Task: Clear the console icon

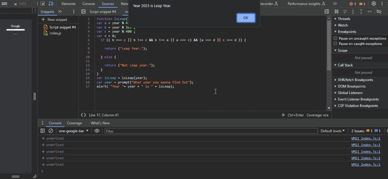Action: 51,131
